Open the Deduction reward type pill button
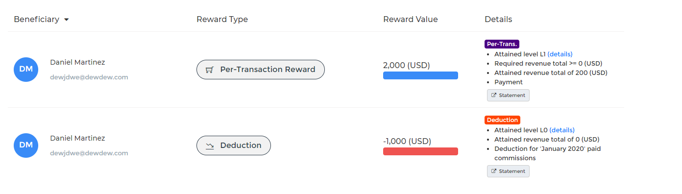This screenshot has width=682, height=194. pyautogui.click(x=234, y=145)
